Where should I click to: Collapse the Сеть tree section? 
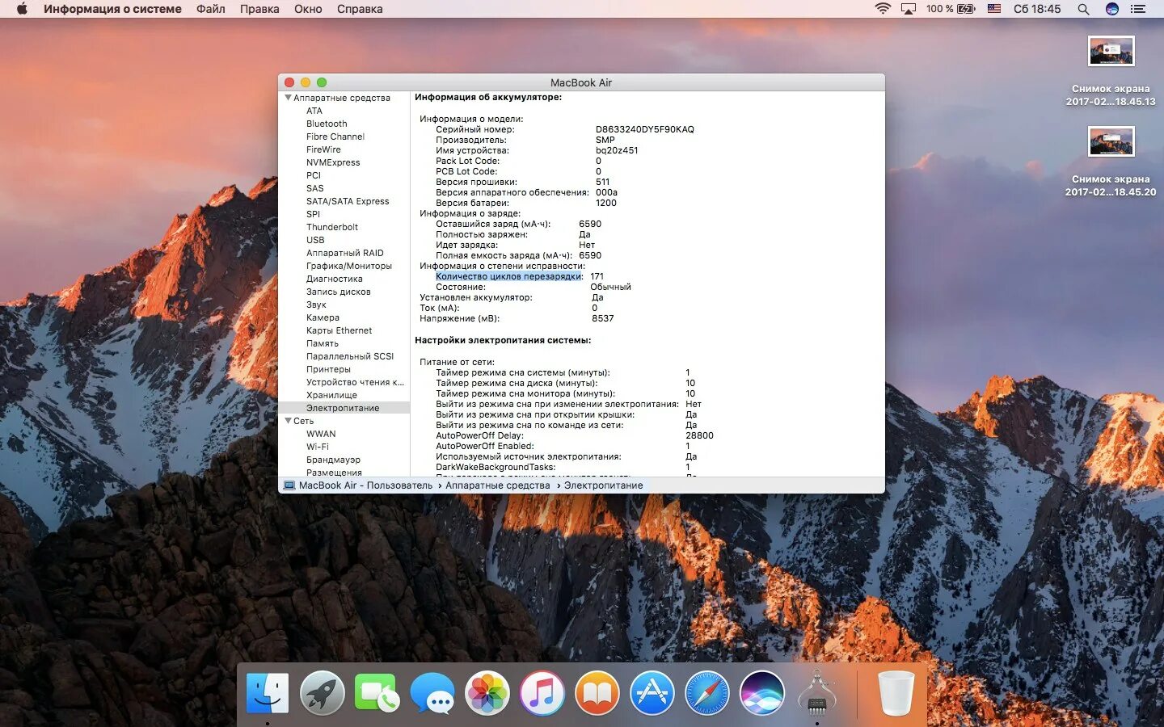288,421
